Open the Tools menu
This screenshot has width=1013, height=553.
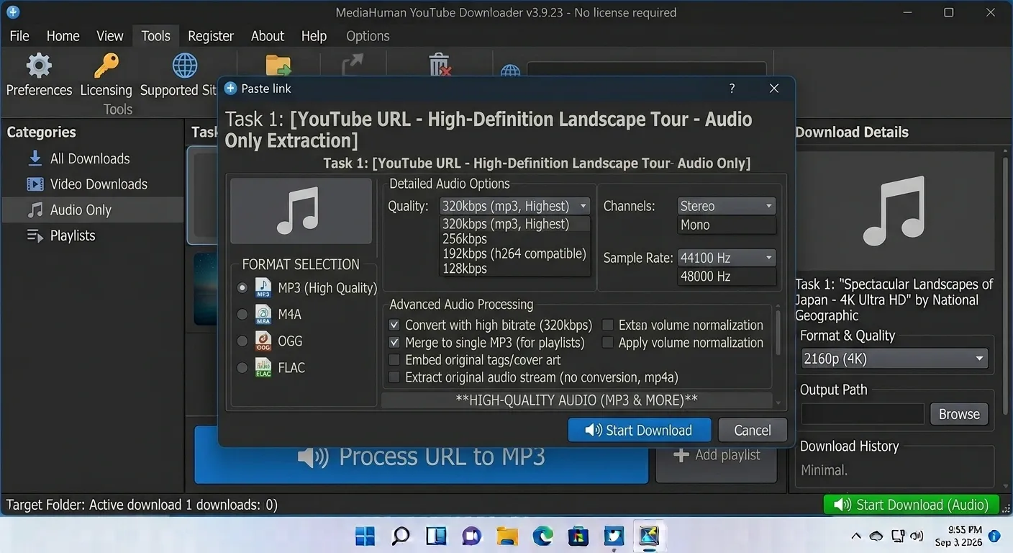tap(155, 36)
